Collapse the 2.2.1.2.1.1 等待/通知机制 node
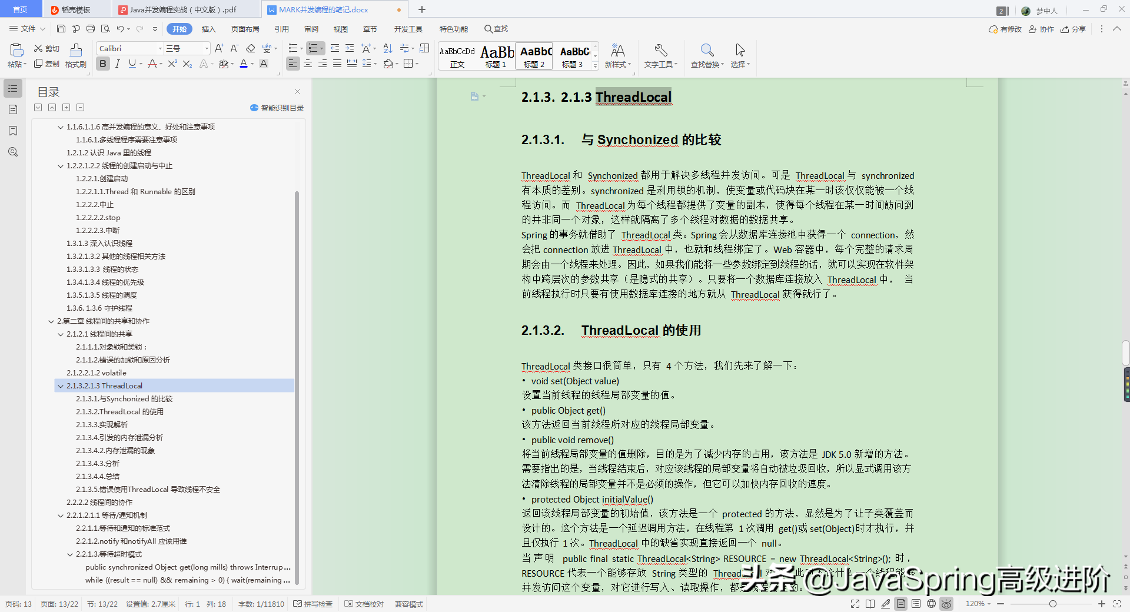This screenshot has height=612, width=1130. click(x=61, y=515)
